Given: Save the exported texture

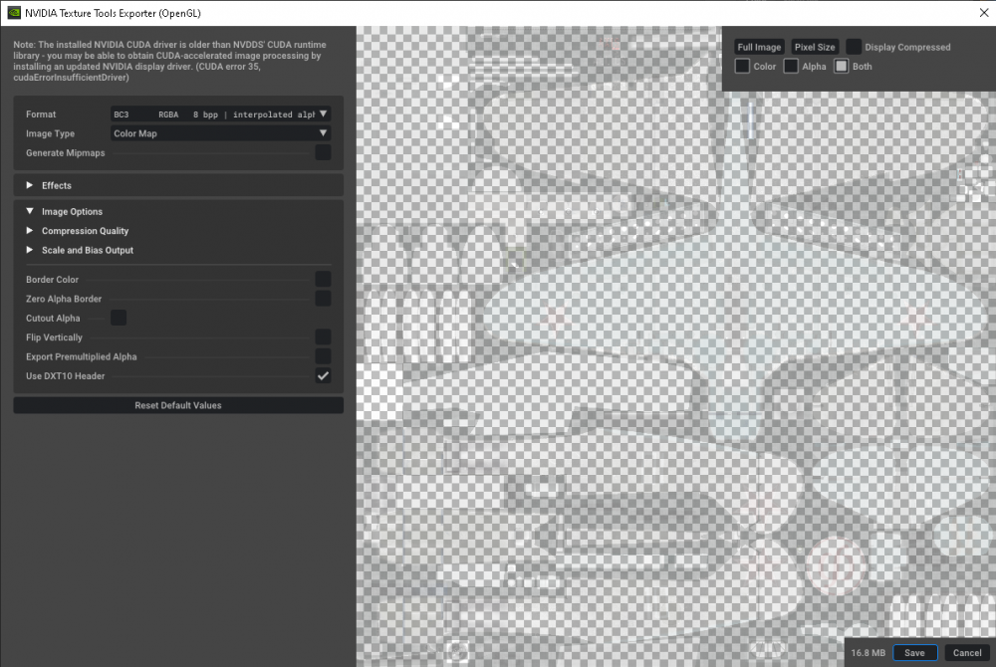Looking at the screenshot, I should pos(914,652).
